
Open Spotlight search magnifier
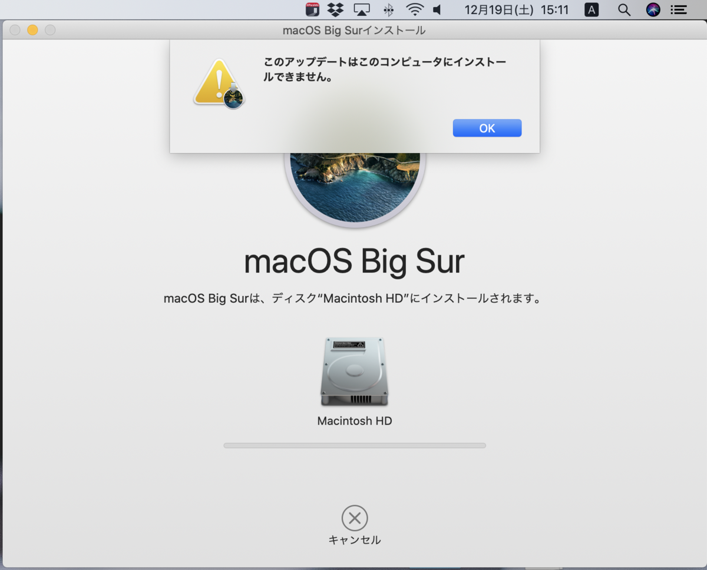624,9
